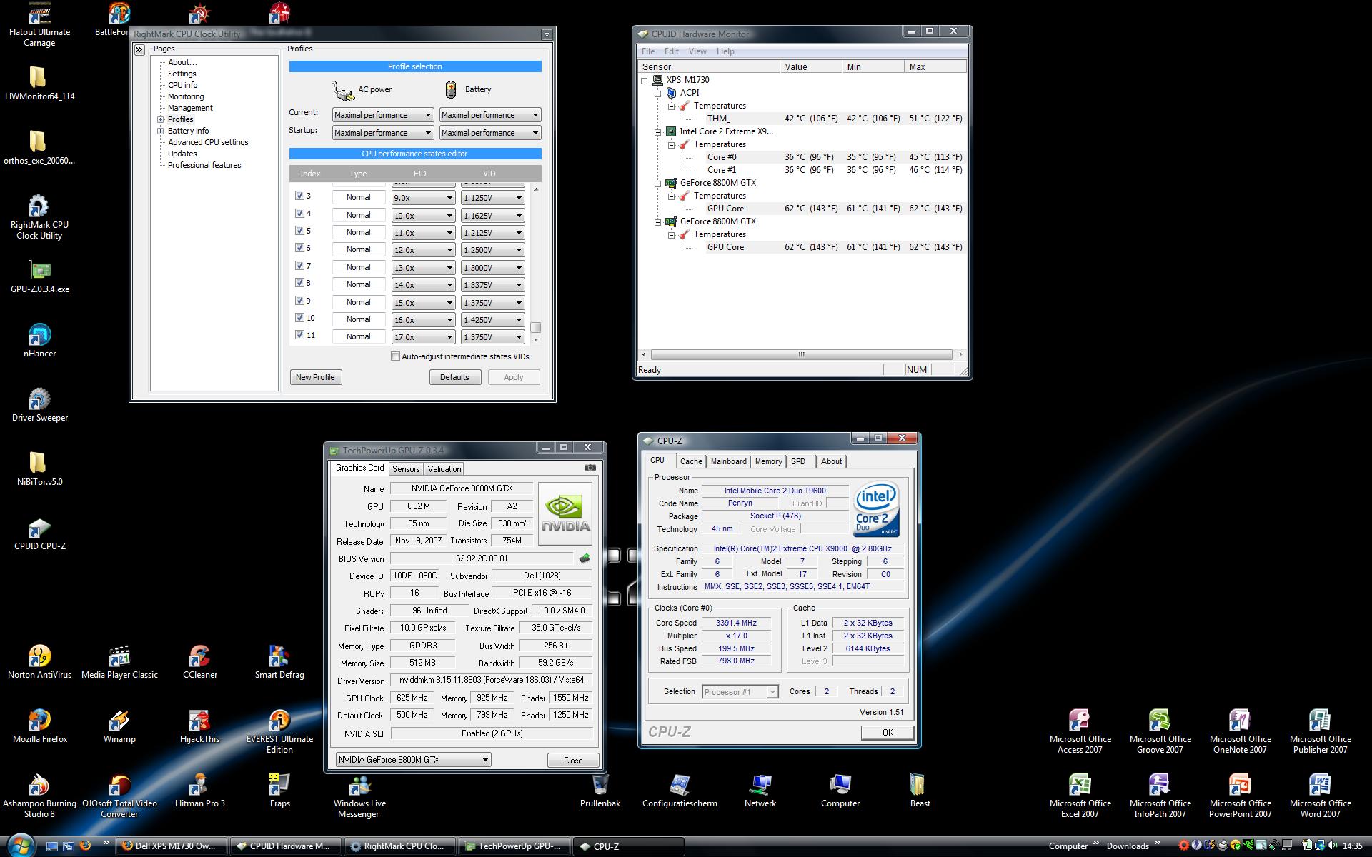Switch to the Dell XPS M1730 taskbar window
This screenshot has height=857, width=1372.
[x=171, y=846]
